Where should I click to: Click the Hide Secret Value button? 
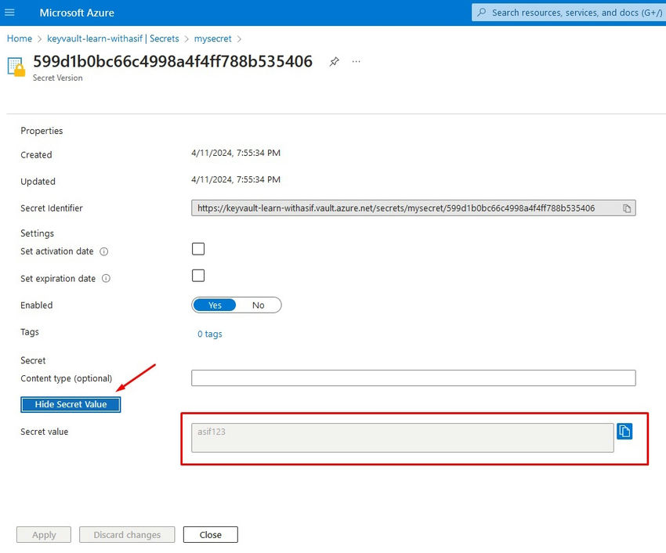71,404
